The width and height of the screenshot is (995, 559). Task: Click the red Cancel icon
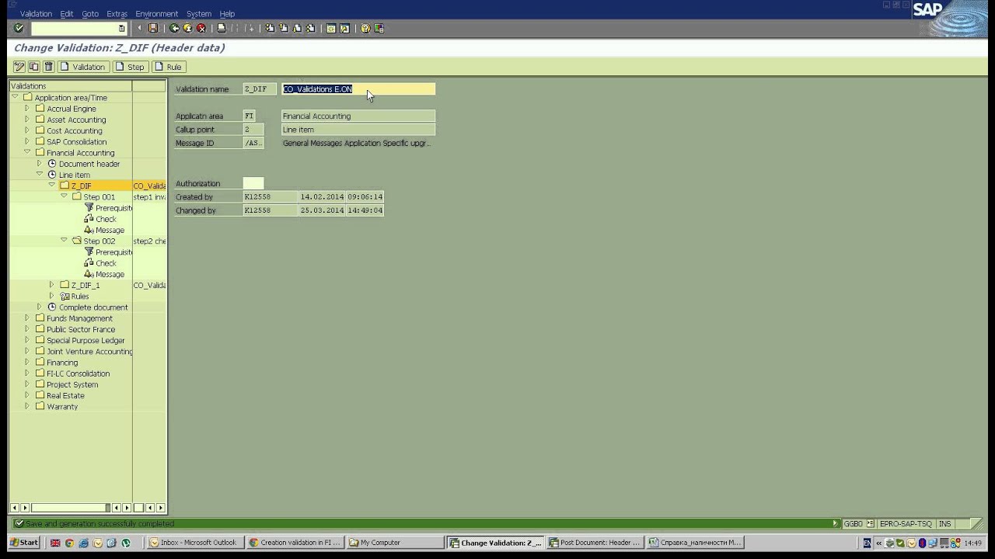pyautogui.click(x=201, y=28)
